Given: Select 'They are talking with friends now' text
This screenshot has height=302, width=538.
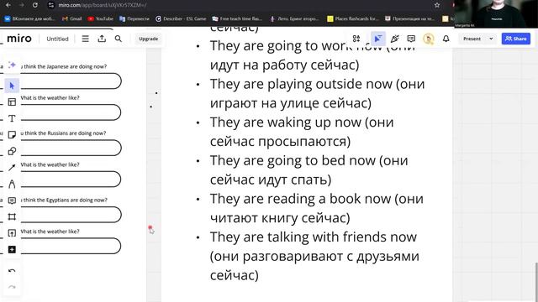Looking at the screenshot, I should pyautogui.click(x=314, y=237).
